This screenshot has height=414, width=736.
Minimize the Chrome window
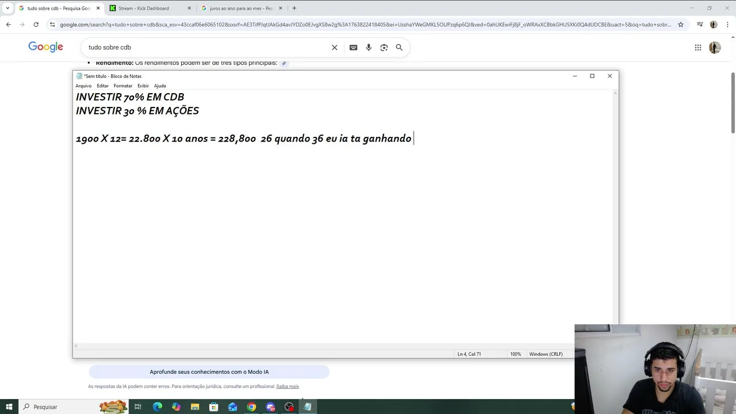pos(692,8)
